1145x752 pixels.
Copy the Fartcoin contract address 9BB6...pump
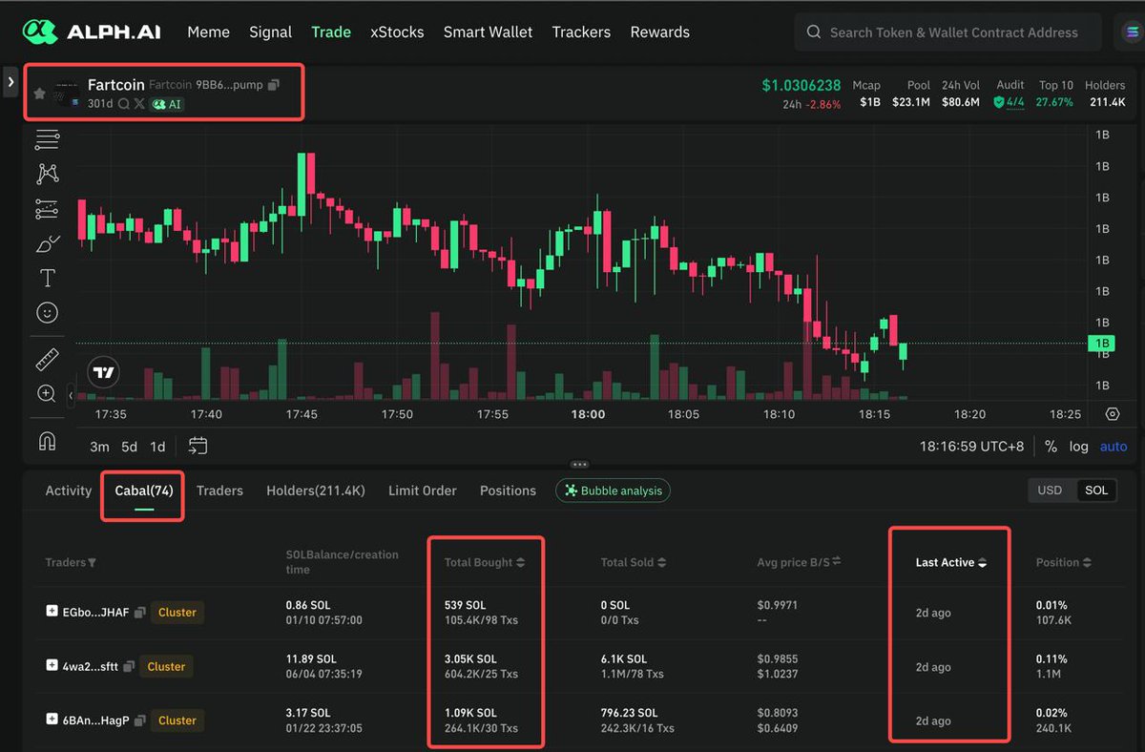click(x=274, y=85)
